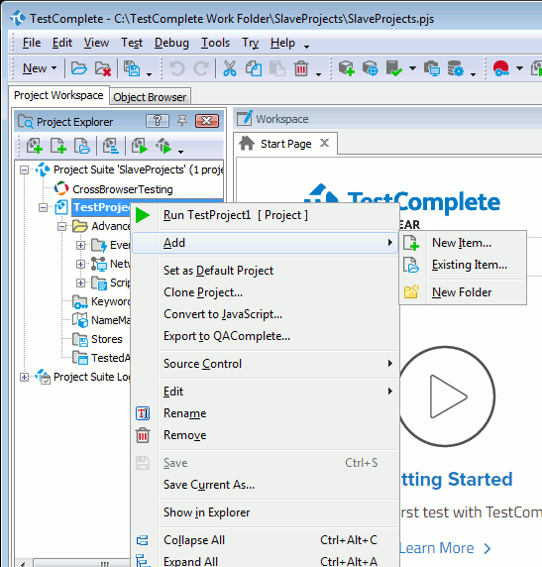Click the Cut scissors icon
The image size is (542, 567).
[230, 68]
